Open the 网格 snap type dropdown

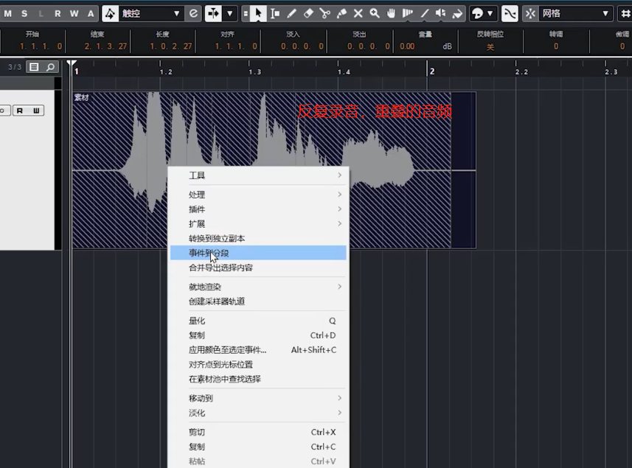[x=574, y=14]
